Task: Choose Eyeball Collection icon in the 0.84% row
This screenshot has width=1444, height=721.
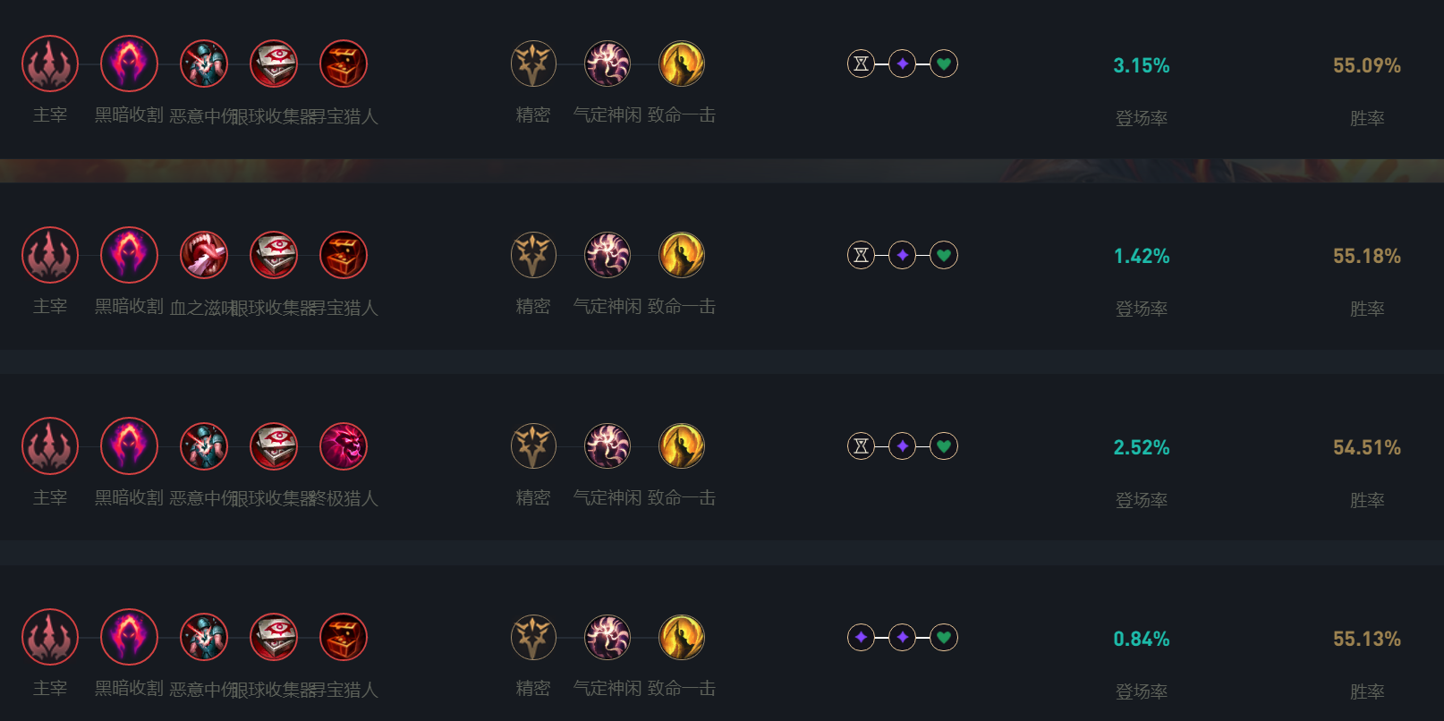Action: coord(274,637)
